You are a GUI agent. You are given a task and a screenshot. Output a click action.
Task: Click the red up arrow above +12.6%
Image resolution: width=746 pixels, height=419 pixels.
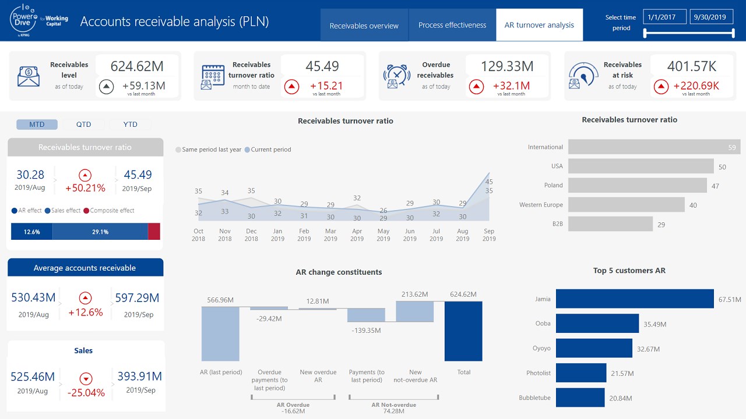pyautogui.click(x=85, y=299)
